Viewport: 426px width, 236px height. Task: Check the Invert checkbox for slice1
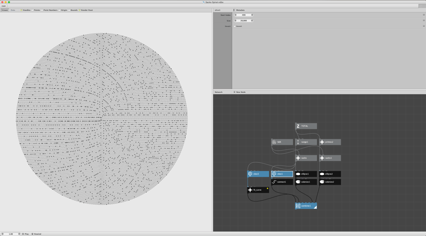pos(235,26)
